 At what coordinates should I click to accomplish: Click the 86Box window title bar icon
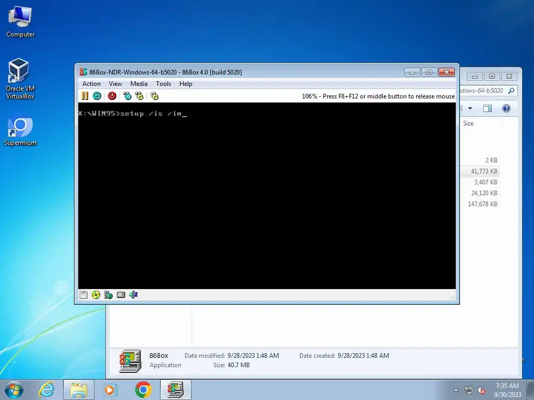[x=83, y=72]
